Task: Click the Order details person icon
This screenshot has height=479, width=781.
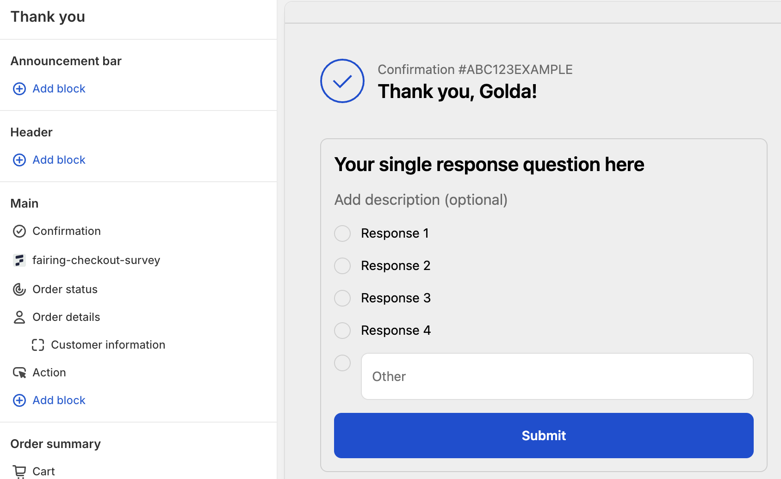Action: coord(19,317)
